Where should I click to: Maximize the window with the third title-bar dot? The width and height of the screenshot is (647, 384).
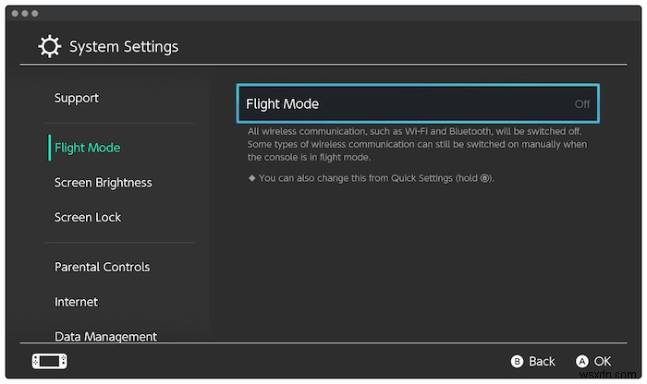tap(36, 14)
